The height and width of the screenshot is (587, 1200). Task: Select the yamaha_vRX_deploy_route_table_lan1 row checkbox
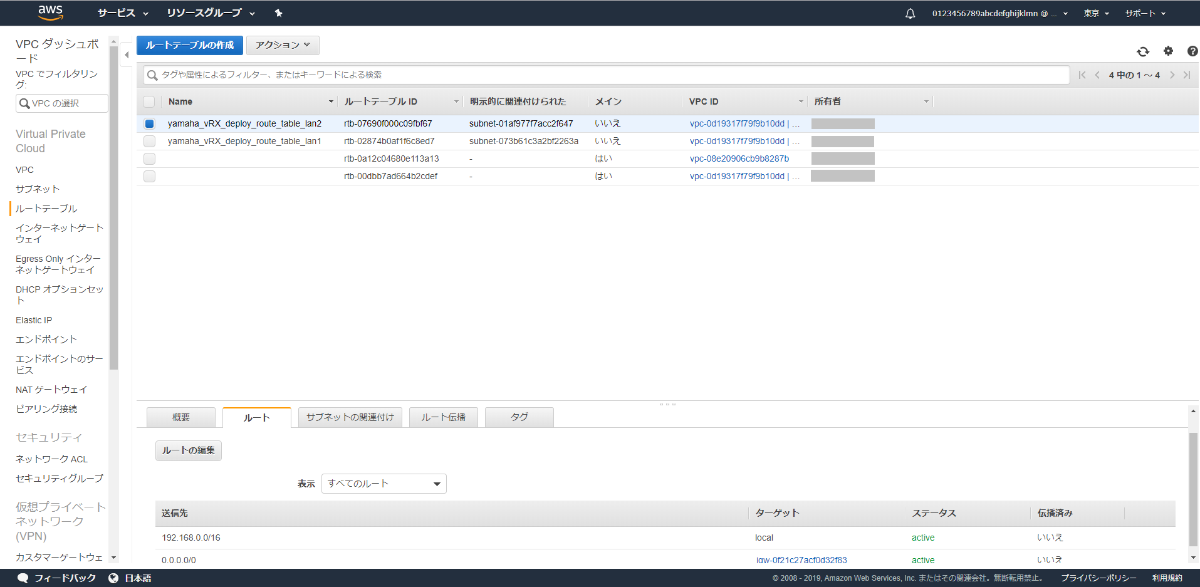coord(149,142)
